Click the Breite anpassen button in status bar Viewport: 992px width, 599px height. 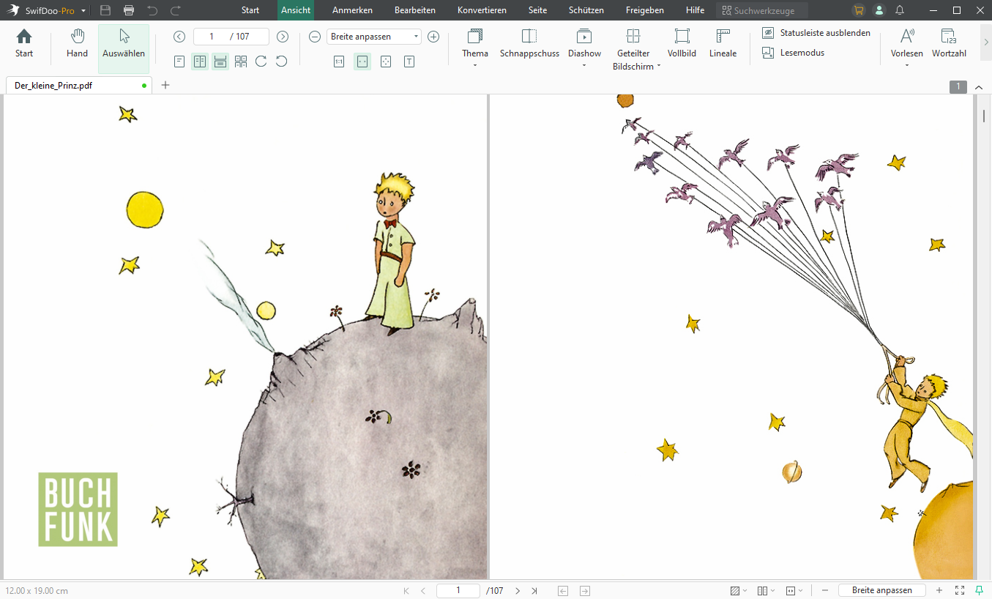click(882, 590)
